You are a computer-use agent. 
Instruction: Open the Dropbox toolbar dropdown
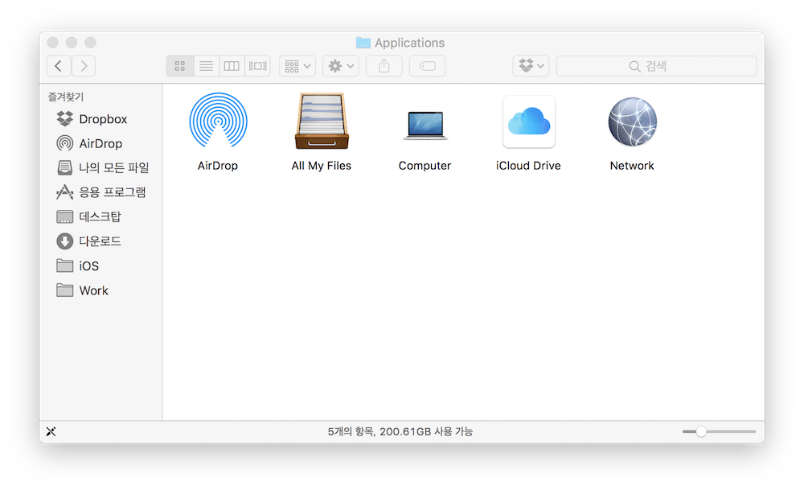[x=531, y=66]
